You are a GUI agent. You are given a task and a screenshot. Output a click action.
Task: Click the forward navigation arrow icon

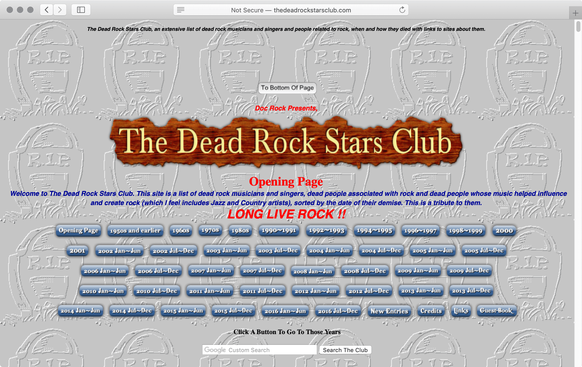pos(61,10)
